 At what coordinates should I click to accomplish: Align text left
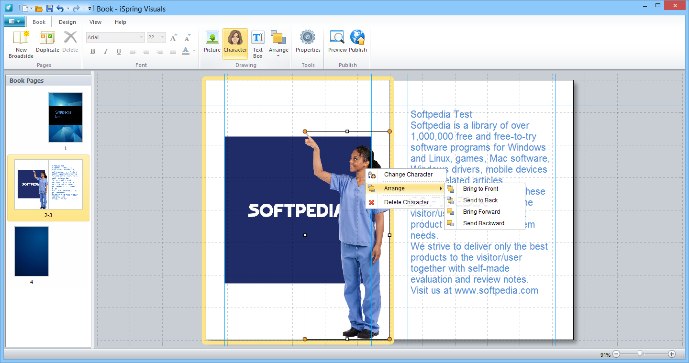(x=133, y=51)
